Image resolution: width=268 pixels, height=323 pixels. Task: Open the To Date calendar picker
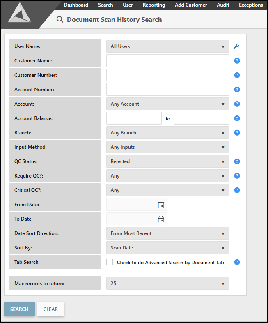click(x=161, y=219)
